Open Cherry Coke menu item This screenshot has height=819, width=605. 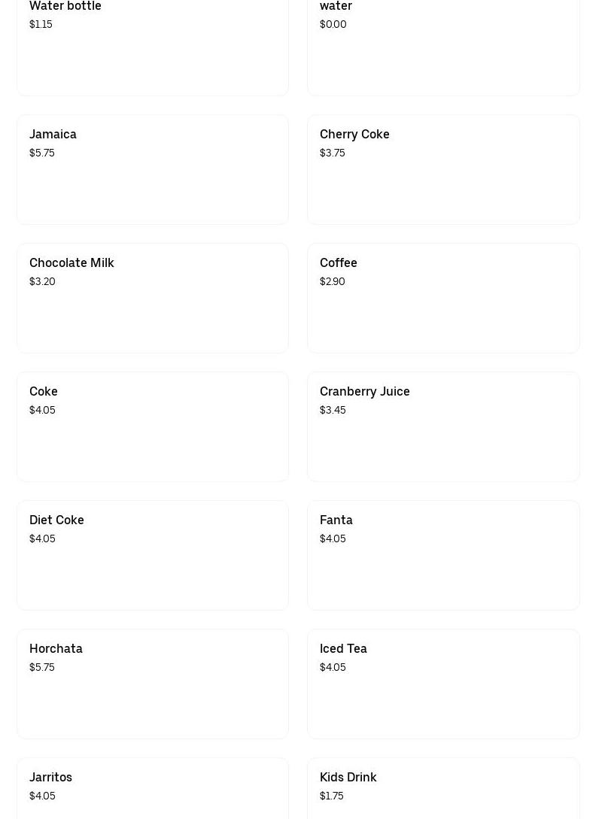click(x=443, y=170)
